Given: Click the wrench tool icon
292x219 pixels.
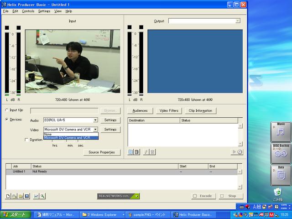Looking at the screenshot, I should pos(42,196).
